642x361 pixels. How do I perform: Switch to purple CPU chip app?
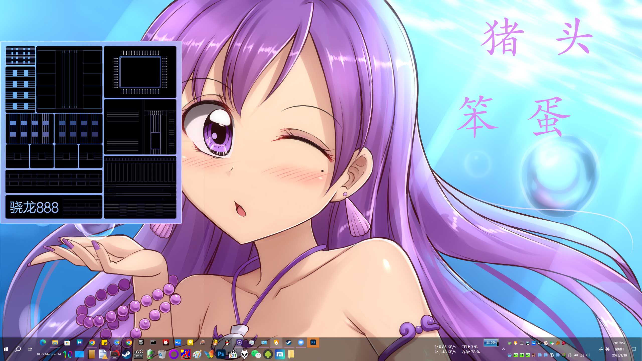point(239,342)
